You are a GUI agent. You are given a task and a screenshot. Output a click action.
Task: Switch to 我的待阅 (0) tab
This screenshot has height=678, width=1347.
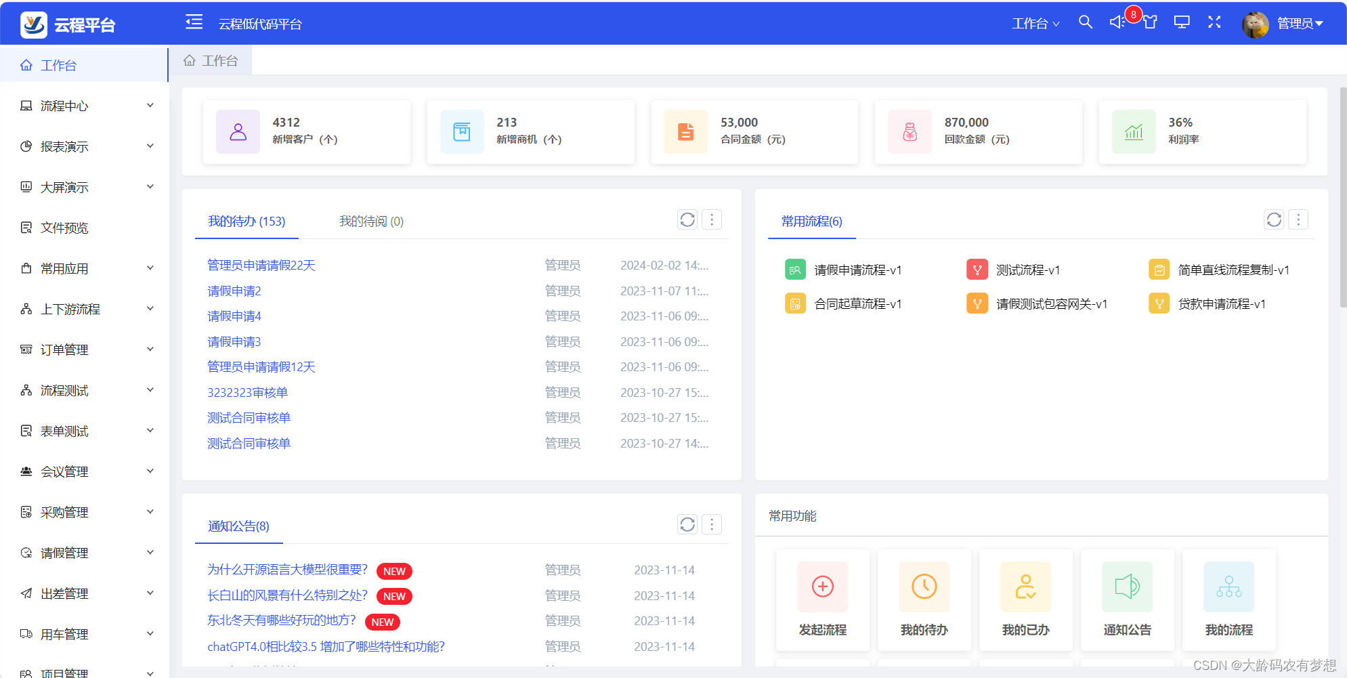click(x=371, y=221)
